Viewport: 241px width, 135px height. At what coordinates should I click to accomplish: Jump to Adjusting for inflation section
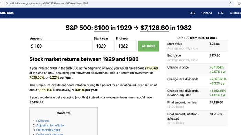[51, 125]
